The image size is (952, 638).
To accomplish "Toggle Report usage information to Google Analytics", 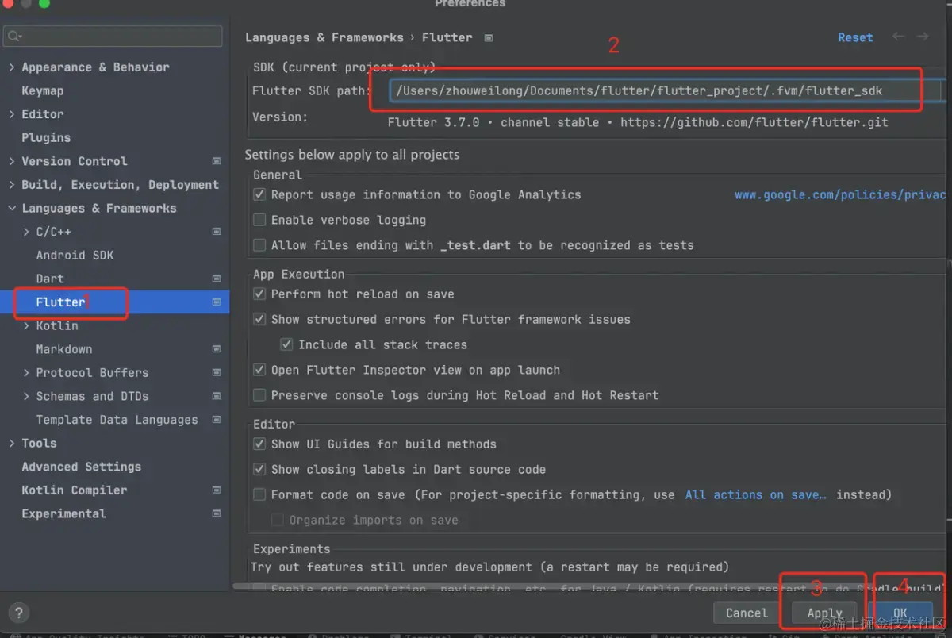I will tap(259, 194).
